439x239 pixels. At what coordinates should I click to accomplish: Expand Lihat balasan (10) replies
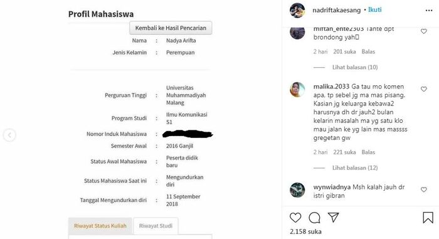pyautogui.click(x=355, y=67)
